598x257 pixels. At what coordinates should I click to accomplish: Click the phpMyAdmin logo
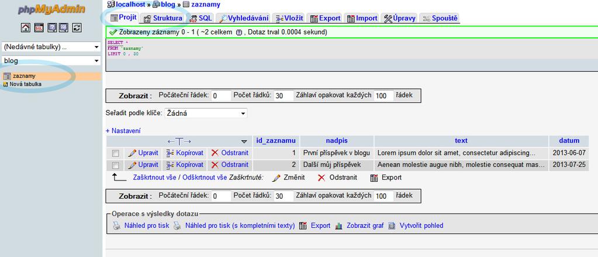coord(51,9)
